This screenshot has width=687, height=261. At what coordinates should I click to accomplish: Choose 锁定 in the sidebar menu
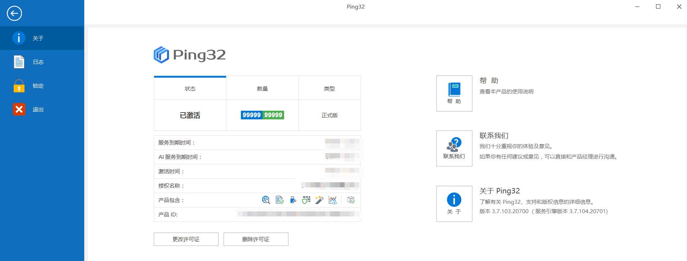click(x=42, y=86)
